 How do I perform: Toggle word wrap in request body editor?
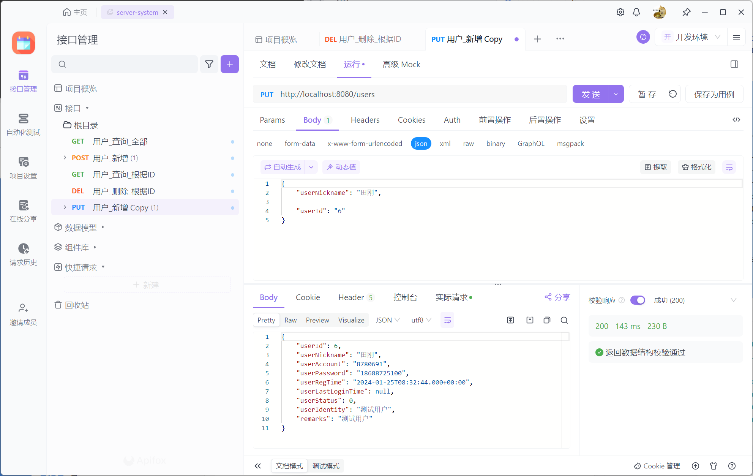tap(729, 167)
